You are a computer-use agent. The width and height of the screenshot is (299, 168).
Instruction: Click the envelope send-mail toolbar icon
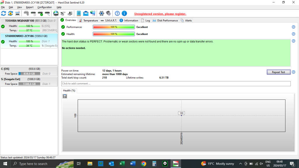point(86,13)
